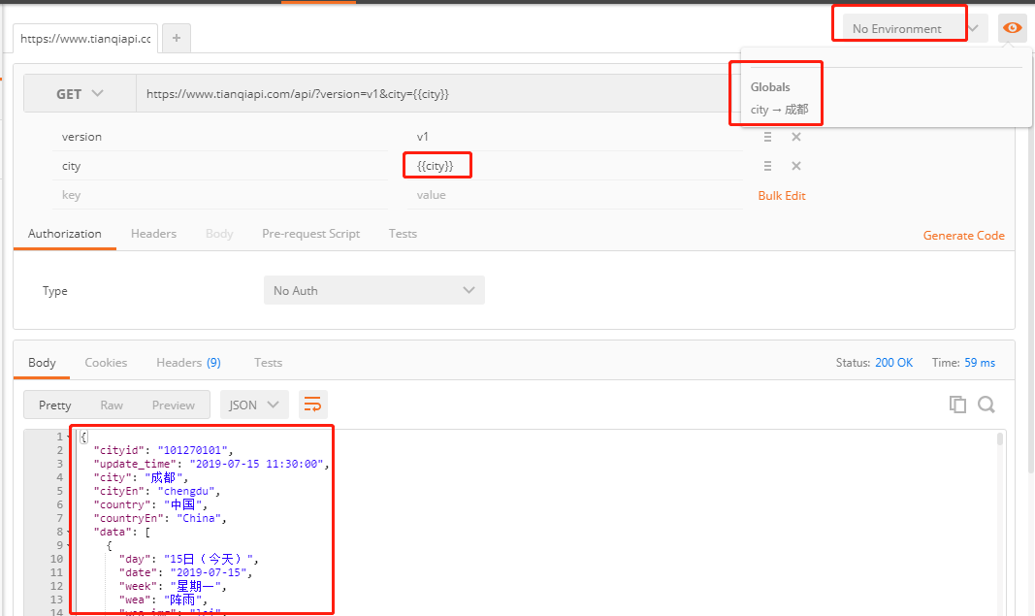Click the drag handle of the city parameter
The image size is (1035, 616).
(766, 165)
